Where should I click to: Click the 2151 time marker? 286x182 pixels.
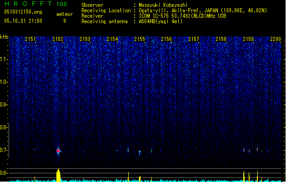[30, 39]
